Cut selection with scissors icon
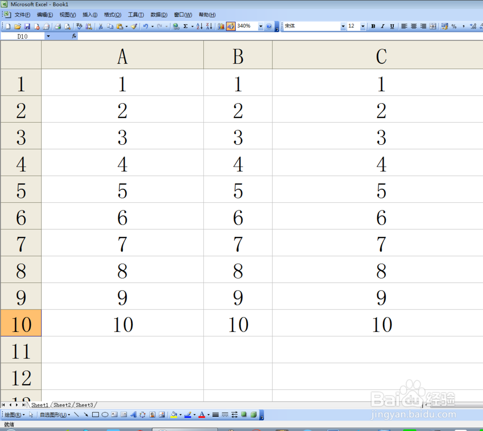Viewport: 483px width, 431px height. click(x=100, y=27)
